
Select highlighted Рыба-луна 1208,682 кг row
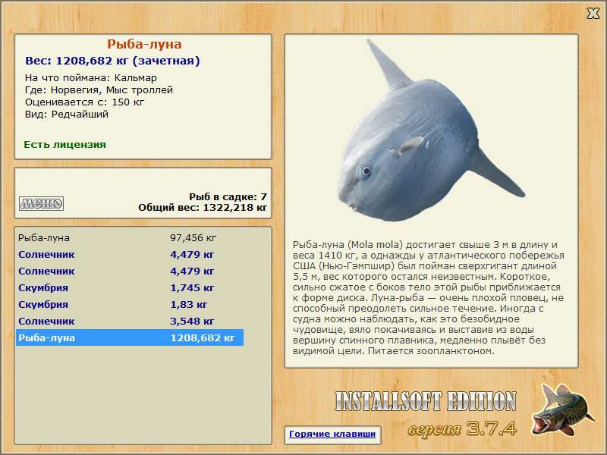click(130, 337)
